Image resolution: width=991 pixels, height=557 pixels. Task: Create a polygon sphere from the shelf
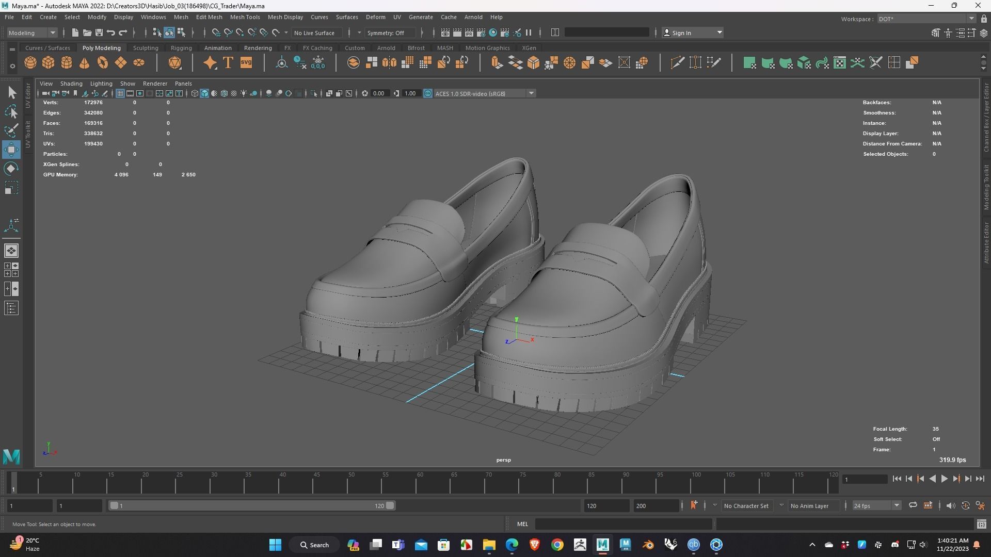click(x=30, y=63)
